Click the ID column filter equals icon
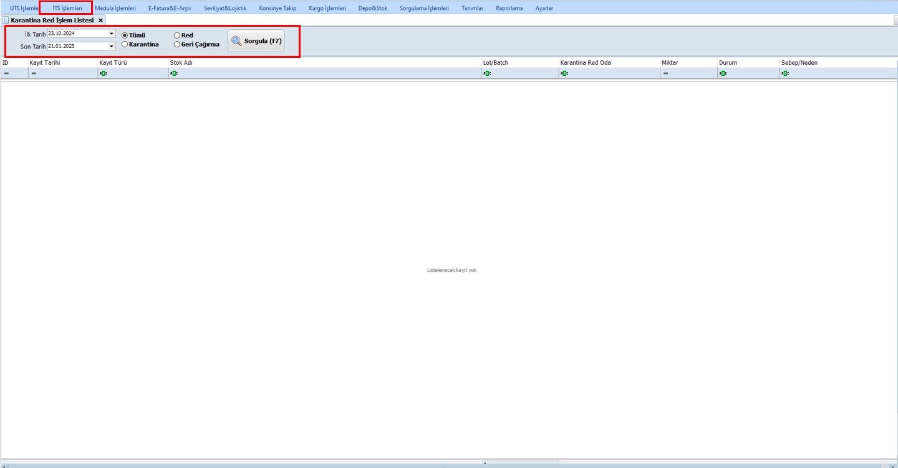 [x=6, y=73]
